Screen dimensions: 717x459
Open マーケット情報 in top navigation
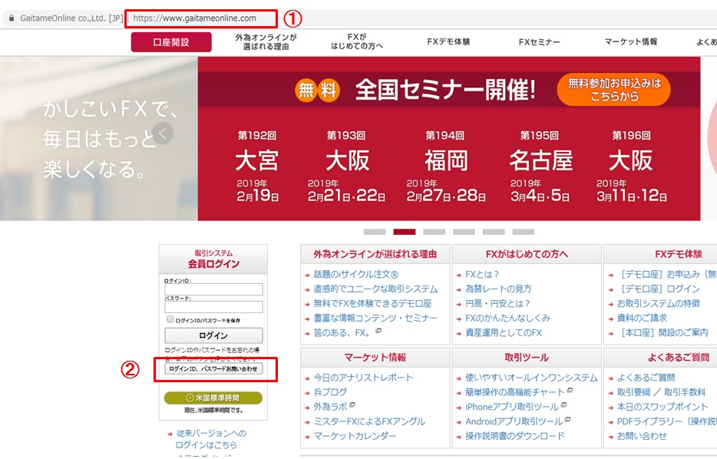[630, 41]
